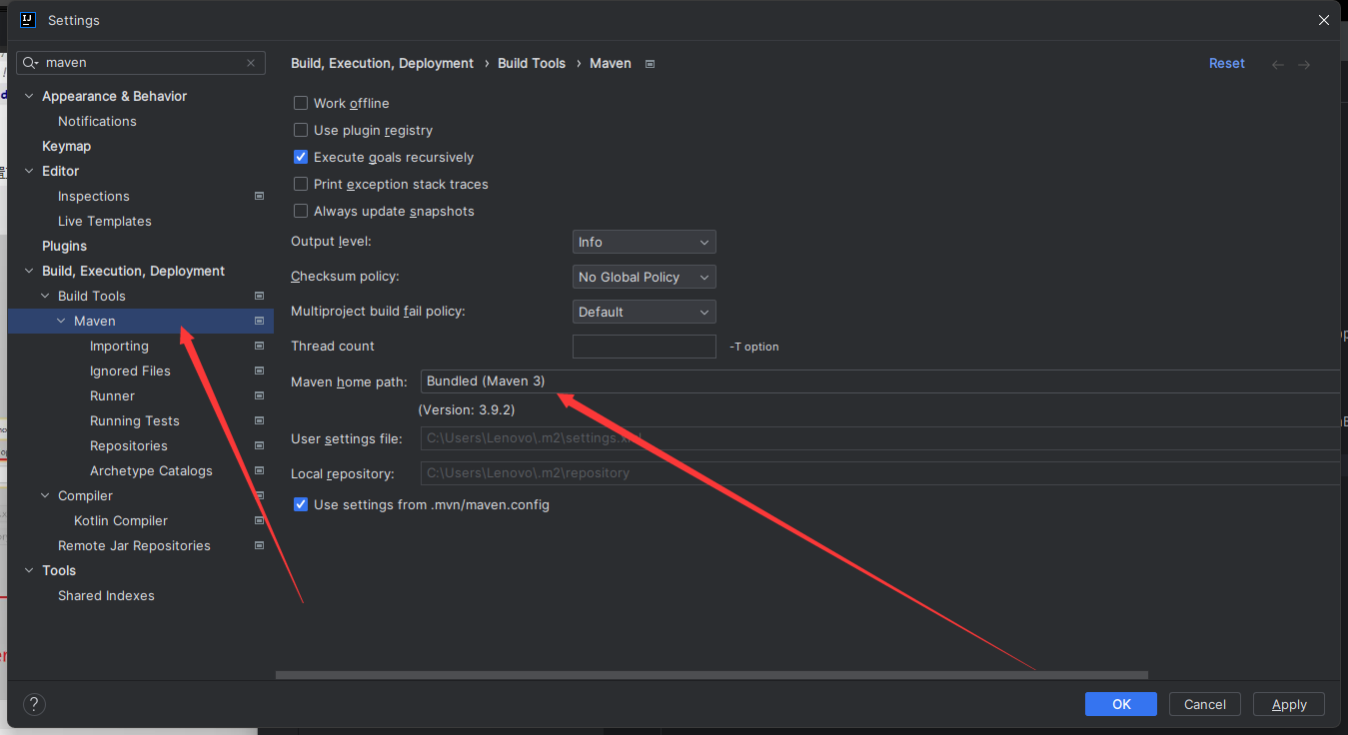This screenshot has height=735, width=1348.
Task: Click project icon on Ignored Files row
Action: tap(259, 370)
